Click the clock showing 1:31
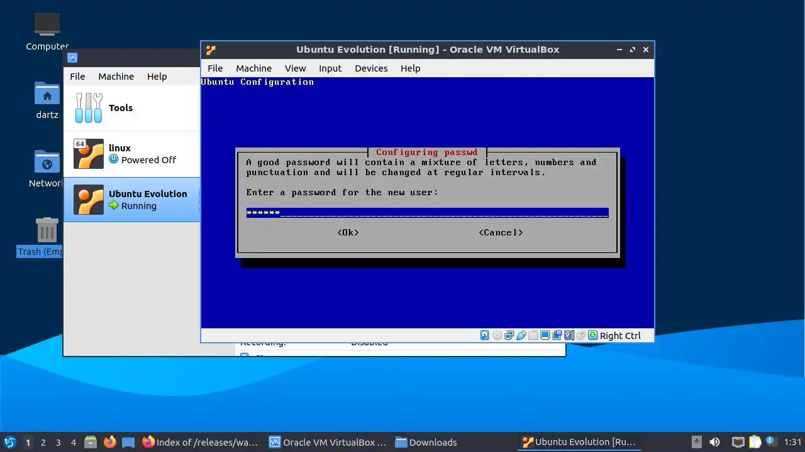Screen dimensions: 805x452 pyautogui.click(x=793, y=442)
